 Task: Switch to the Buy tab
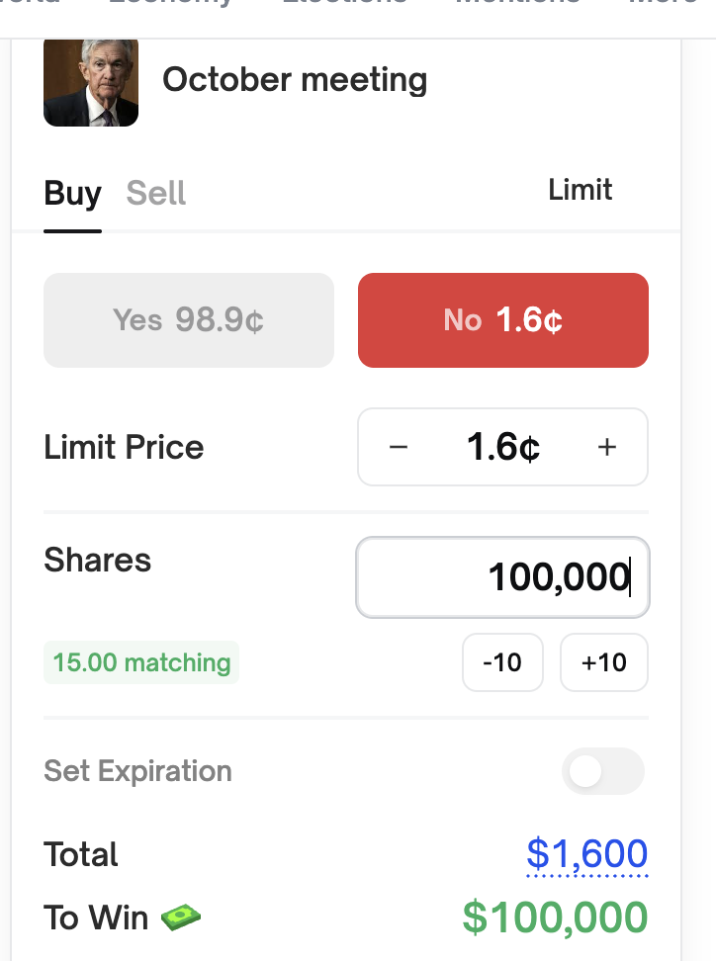coord(72,194)
